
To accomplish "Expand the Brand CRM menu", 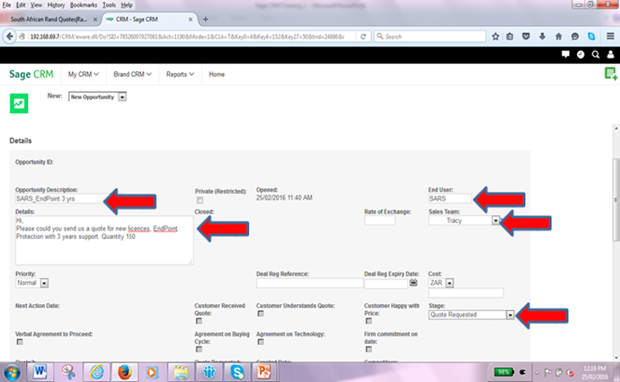I will [132, 75].
